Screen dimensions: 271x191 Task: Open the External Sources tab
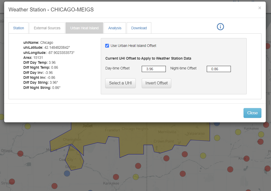pyautogui.click(x=47, y=28)
